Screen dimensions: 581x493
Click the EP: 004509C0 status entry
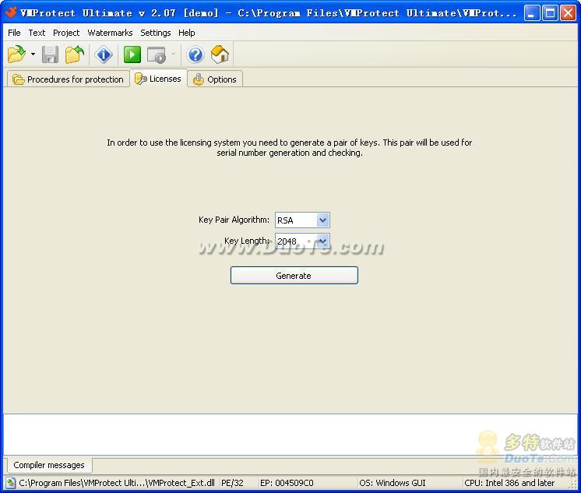[x=287, y=483]
